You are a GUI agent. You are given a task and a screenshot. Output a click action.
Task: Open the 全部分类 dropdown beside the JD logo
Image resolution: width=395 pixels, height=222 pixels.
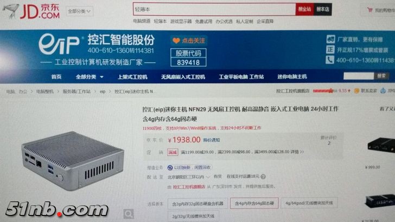tap(79, 11)
